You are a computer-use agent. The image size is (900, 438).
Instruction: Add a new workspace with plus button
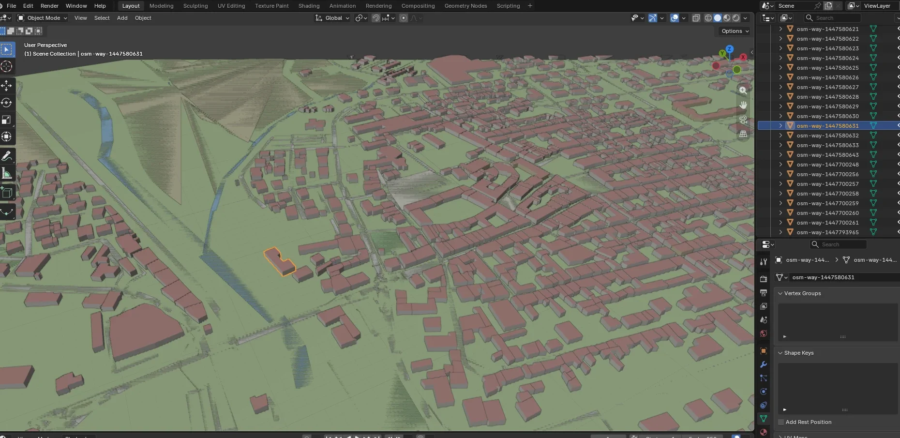[x=530, y=6]
